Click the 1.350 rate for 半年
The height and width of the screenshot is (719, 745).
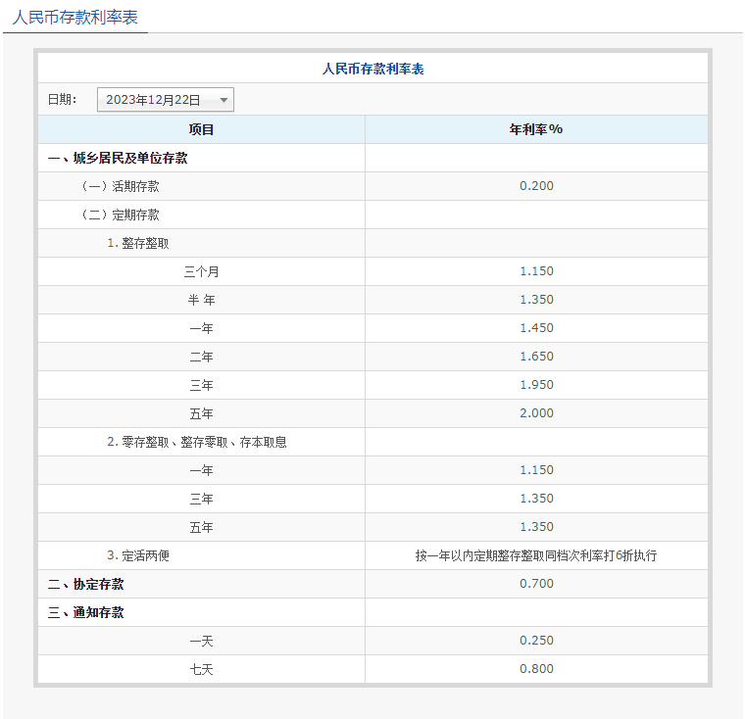[x=536, y=300]
